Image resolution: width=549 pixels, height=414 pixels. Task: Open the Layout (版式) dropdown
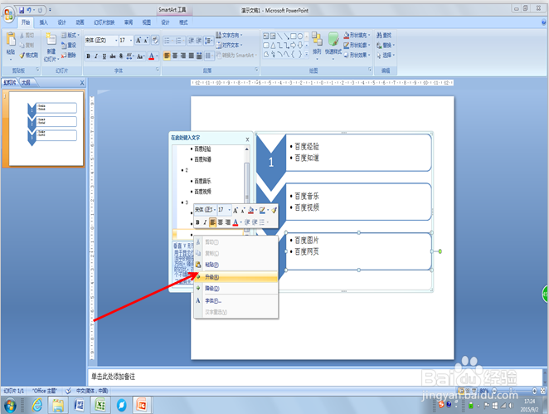pos(70,35)
